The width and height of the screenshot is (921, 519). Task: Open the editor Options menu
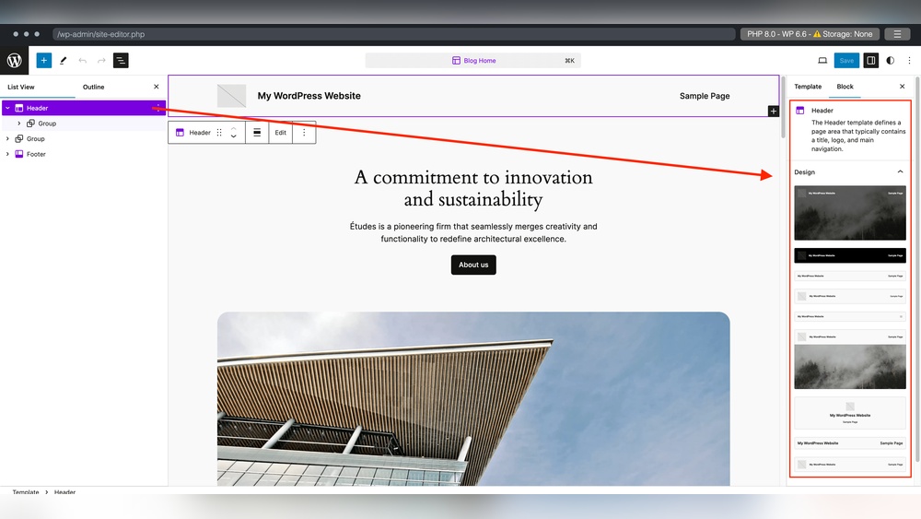pos(909,61)
